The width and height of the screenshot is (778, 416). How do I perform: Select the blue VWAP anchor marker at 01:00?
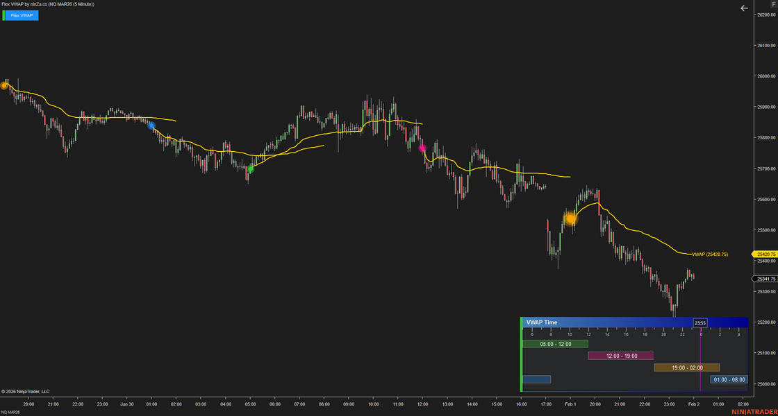pos(151,125)
